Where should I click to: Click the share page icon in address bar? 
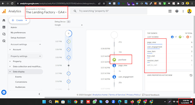[99, 3]
